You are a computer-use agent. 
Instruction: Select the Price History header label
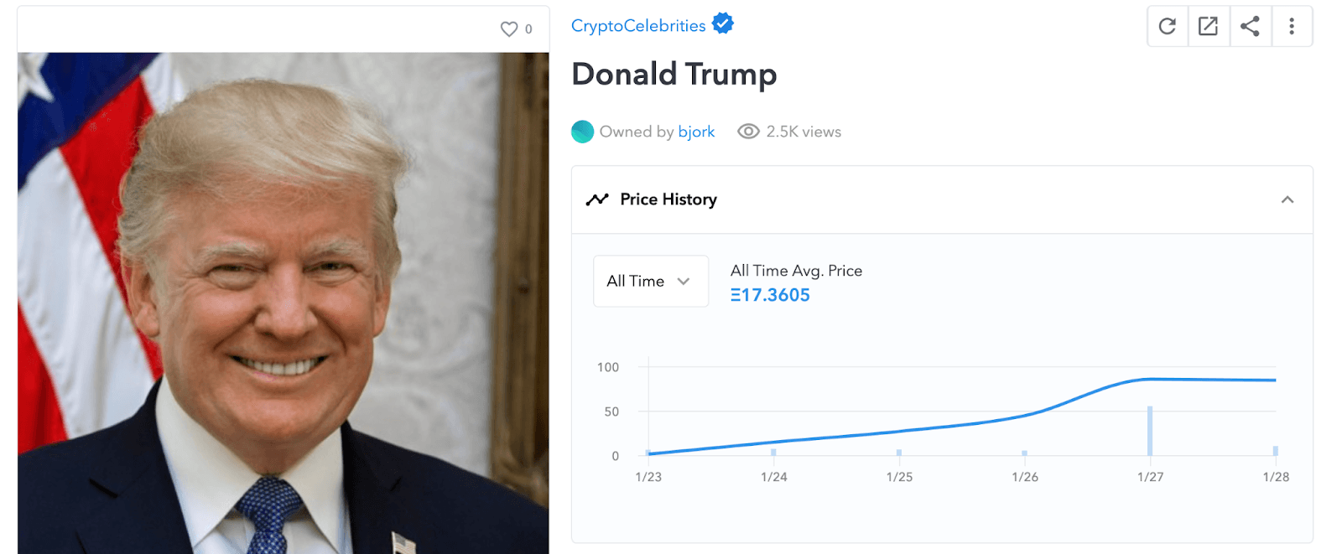(667, 199)
